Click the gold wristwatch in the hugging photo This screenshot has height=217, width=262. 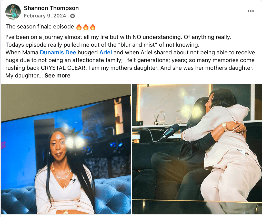coord(224,126)
